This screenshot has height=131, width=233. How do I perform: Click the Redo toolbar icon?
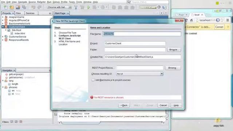click(x=40, y=7)
